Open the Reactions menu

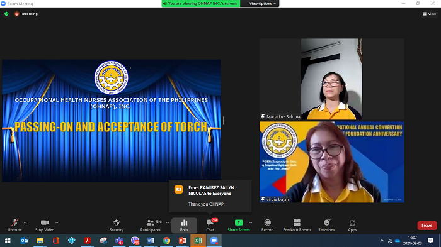pos(326,226)
